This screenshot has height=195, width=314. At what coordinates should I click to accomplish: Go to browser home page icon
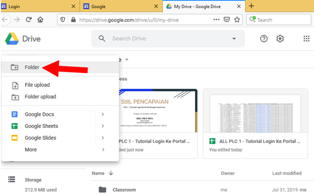coord(40,19)
